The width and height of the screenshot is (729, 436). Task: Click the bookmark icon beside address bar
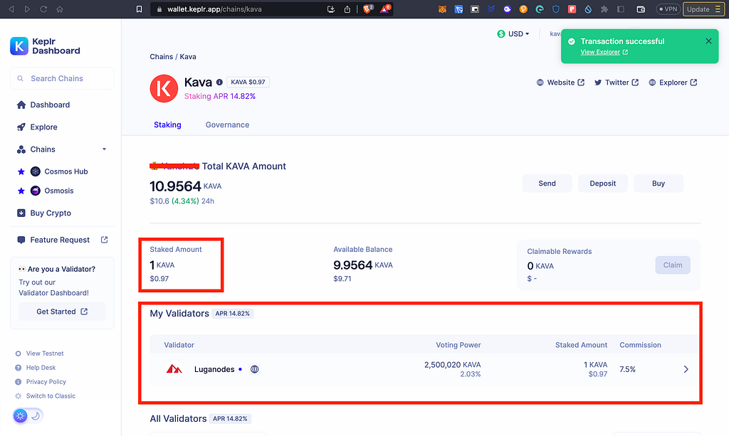[139, 9]
